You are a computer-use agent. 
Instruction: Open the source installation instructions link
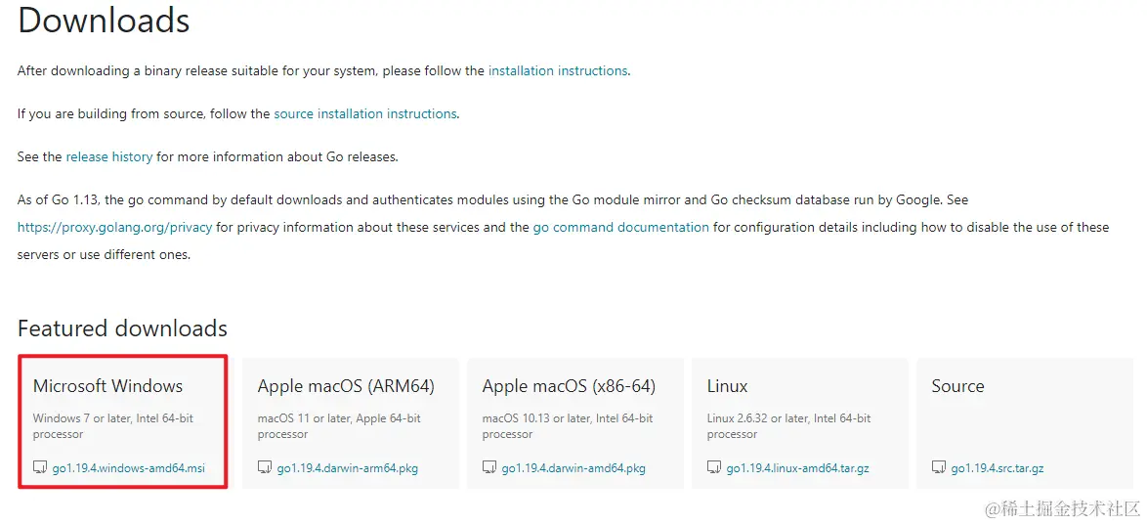[x=365, y=113]
